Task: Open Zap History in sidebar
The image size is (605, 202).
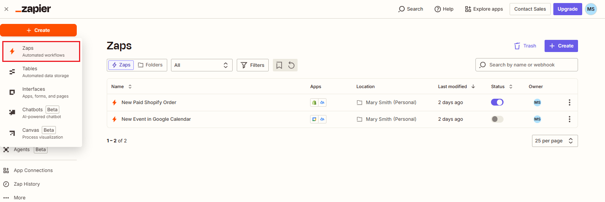Action: 22,184
